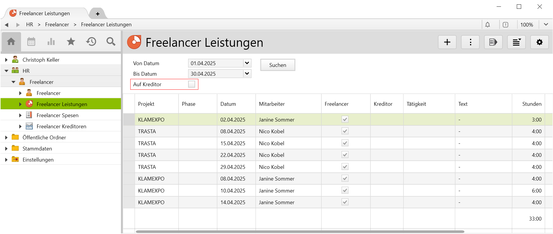Click Freelancer in the breadcrumb path
The height and width of the screenshot is (234, 553).
tap(57, 25)
